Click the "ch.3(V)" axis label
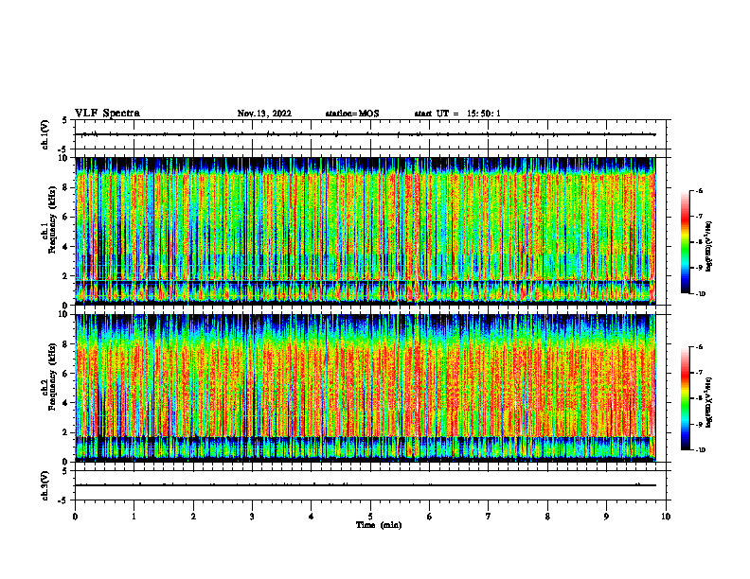 point(45,485)
